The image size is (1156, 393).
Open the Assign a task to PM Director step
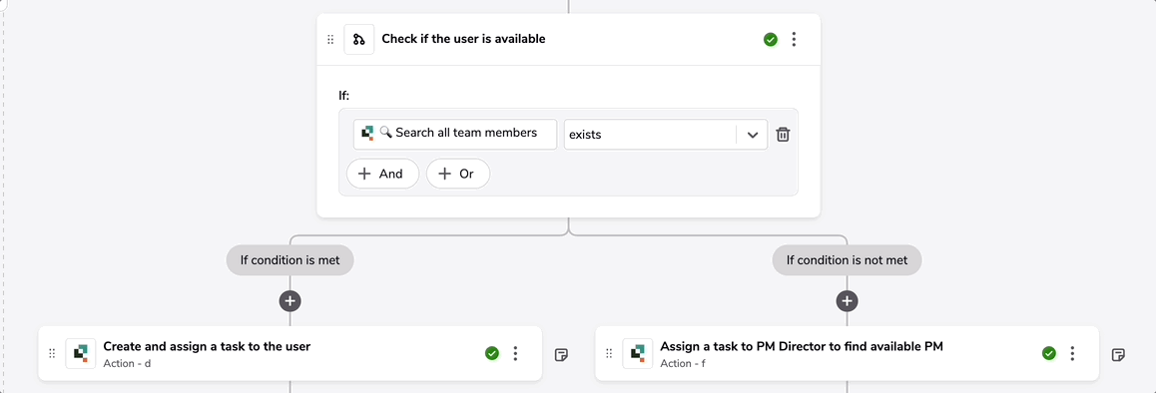[x=848, y=354]
